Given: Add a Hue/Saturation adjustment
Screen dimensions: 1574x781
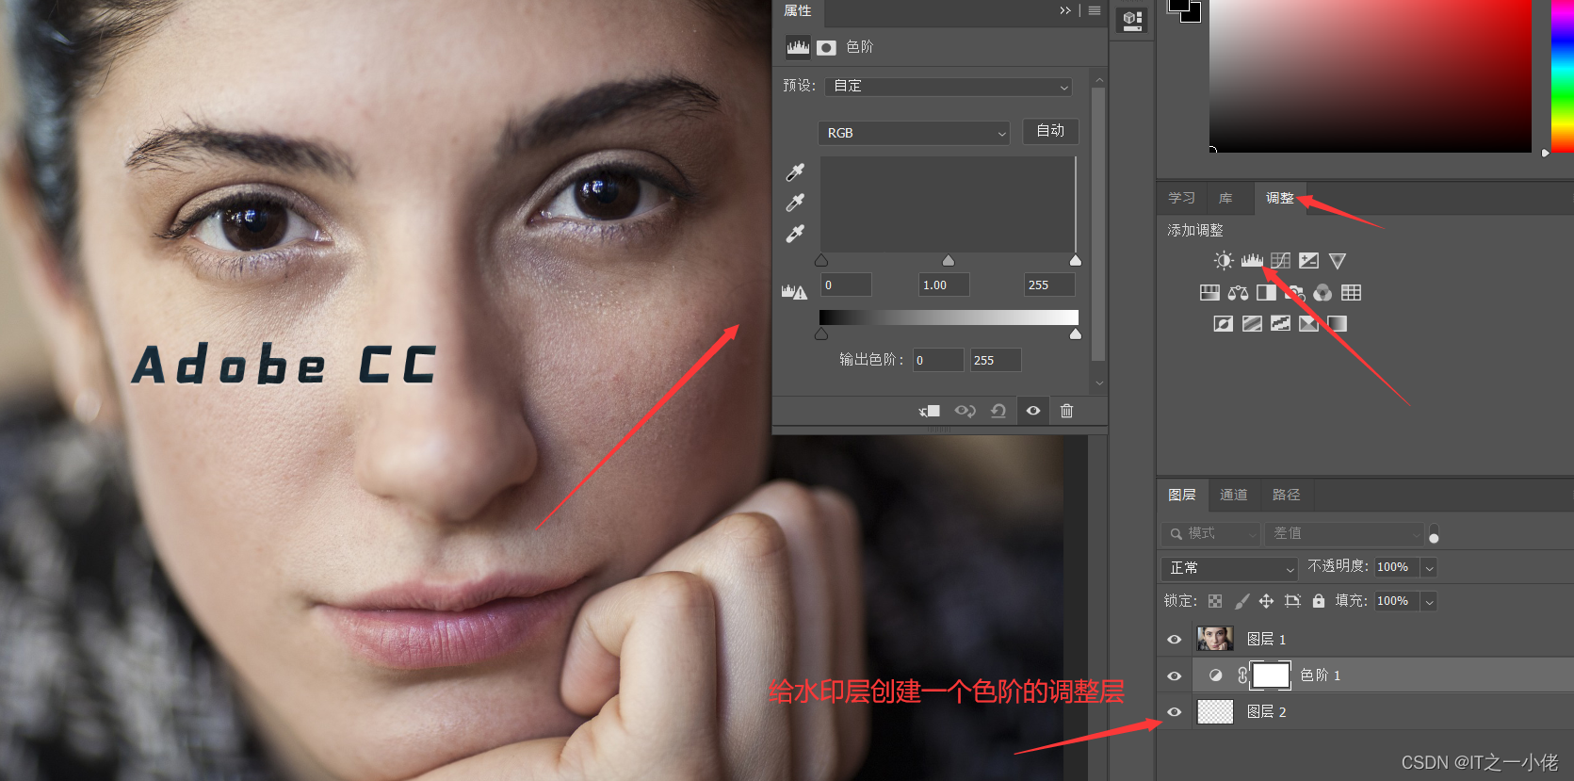Looking at the screenshot, I should (1209, 293).
